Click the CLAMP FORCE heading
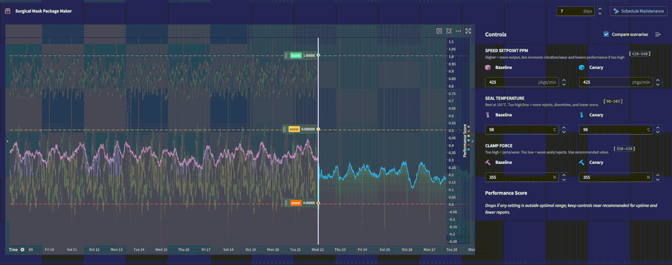The height and width of the screenshot is (265, 672). coord(499,145)
